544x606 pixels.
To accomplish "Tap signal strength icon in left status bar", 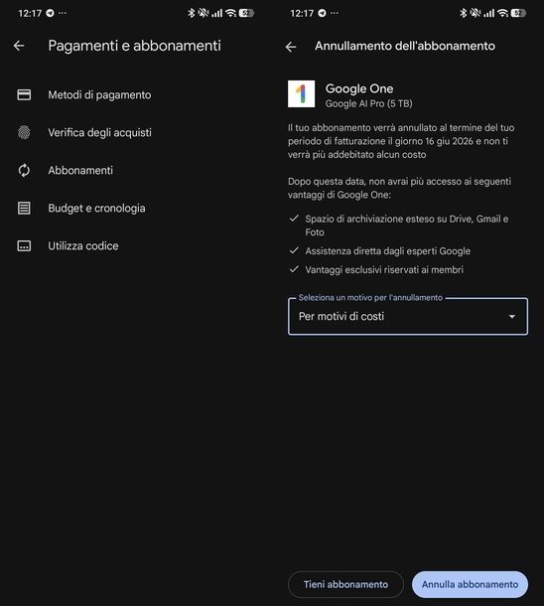I will click(217, 14).
